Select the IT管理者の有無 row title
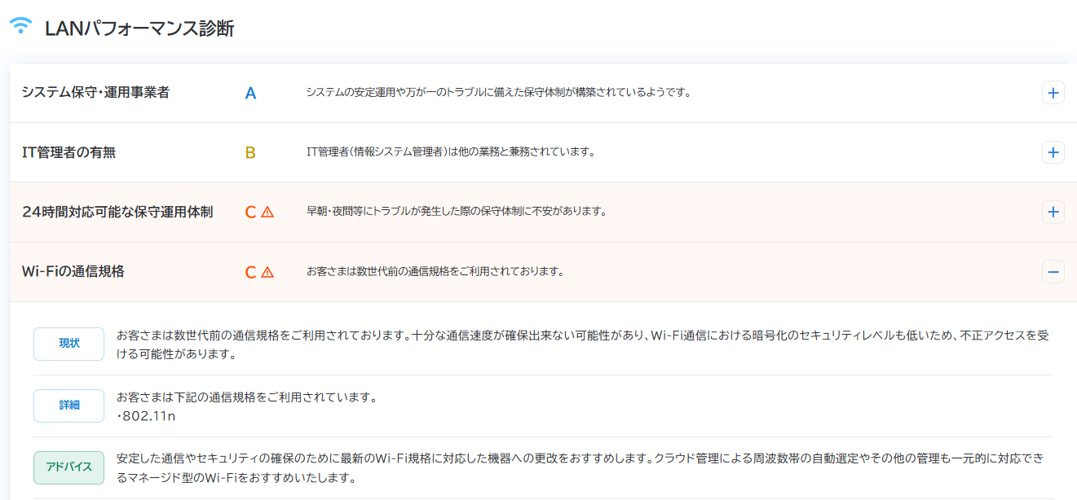This screenshot has width=1077, height=500. click(68, 152)
